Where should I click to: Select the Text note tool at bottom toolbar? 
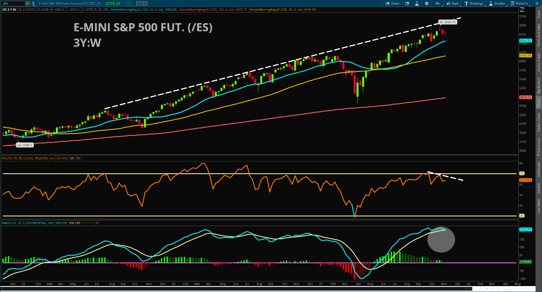pos(498,289)
